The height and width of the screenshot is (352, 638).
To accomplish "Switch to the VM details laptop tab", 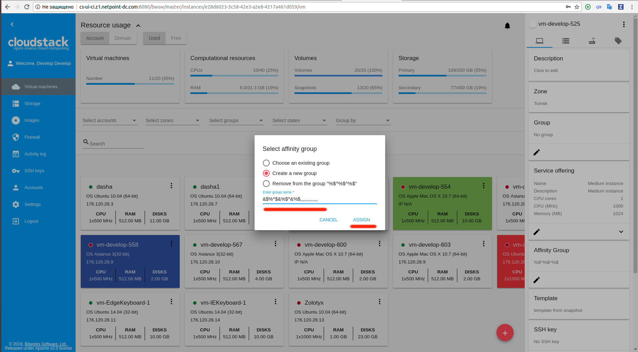I will coord(539,41).
